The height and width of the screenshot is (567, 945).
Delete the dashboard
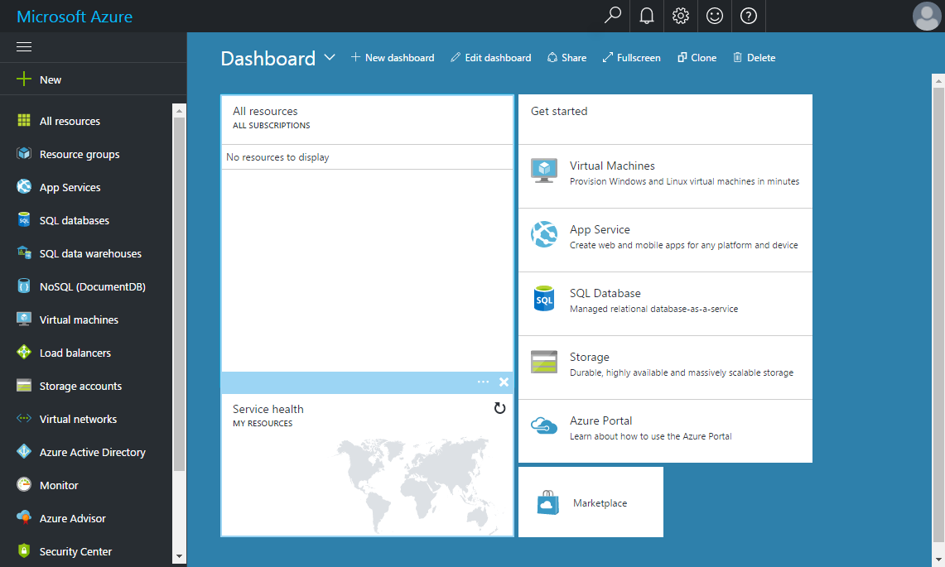(x=755, y=58)
